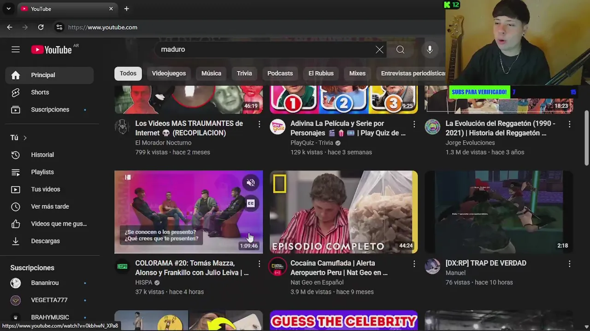Open Ver más tarde list
The width and height of the screenshot is (590, 331).
point(49,206)
